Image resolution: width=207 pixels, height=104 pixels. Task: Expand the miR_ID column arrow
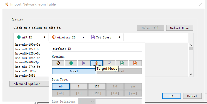point(44,37)
